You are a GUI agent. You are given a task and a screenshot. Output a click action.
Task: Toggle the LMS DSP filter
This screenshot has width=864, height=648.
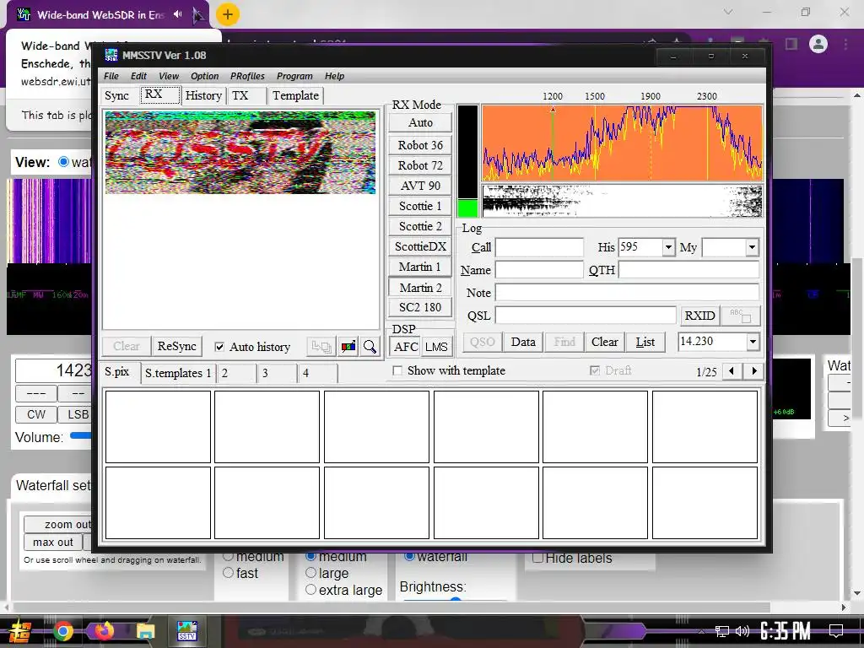pyautogui.click(x=436, y=347)
